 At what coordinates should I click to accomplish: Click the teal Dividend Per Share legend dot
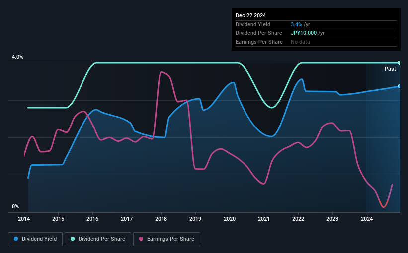point(73,239)
